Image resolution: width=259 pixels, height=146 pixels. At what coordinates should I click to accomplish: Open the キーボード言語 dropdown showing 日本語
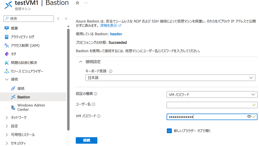(x=170, y=78)
